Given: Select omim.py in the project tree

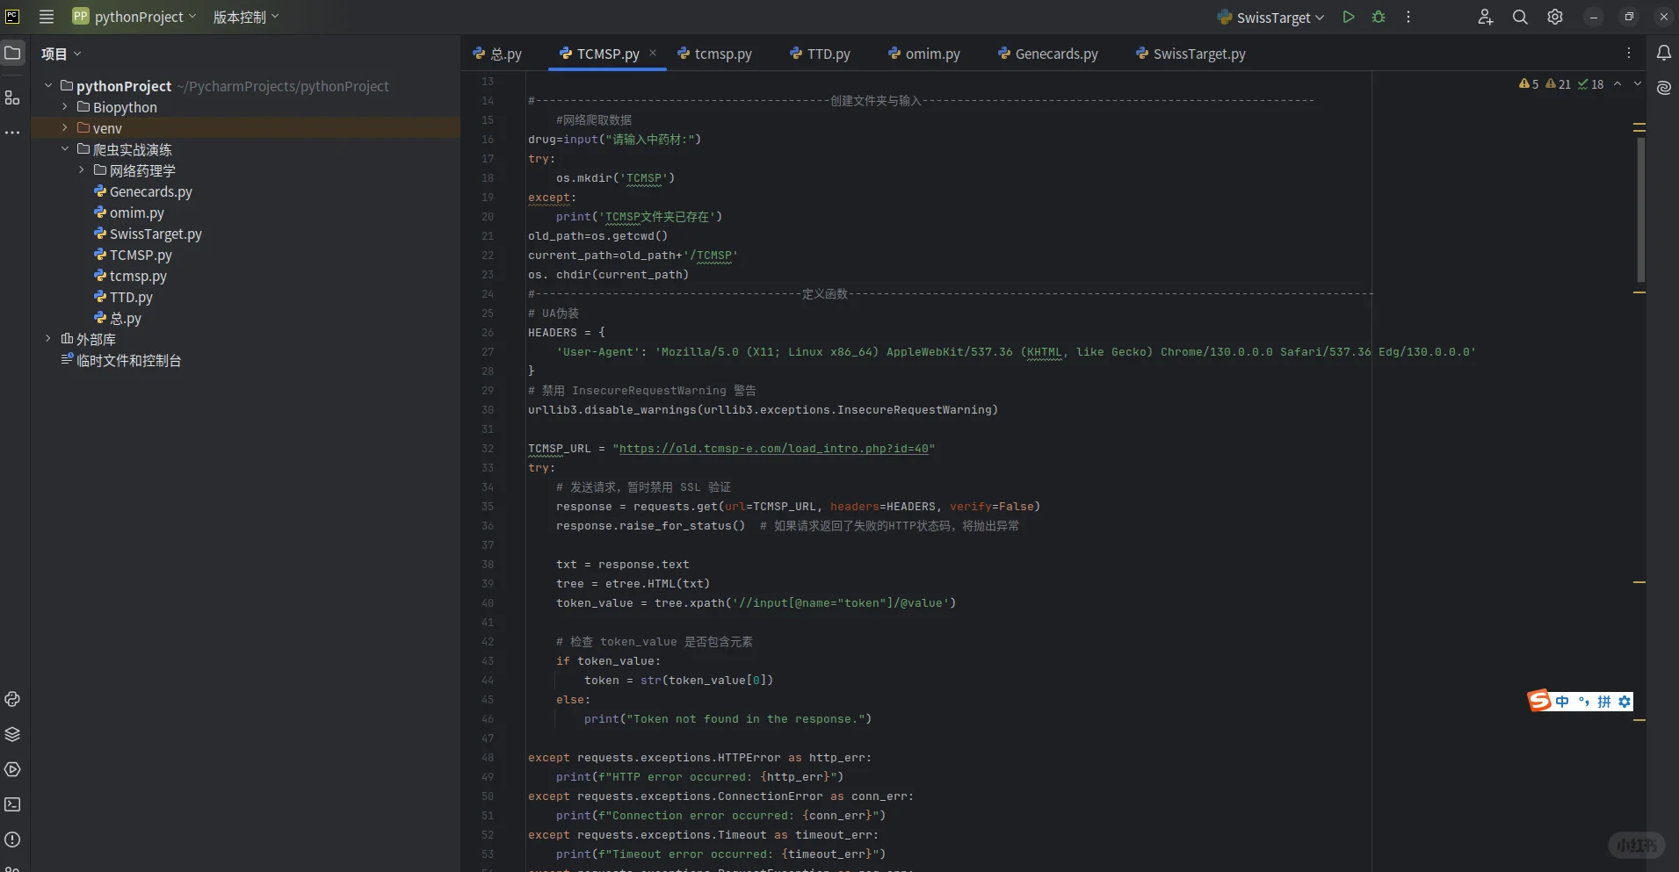Looking at the screenshot, I should [x=136, y=213].
